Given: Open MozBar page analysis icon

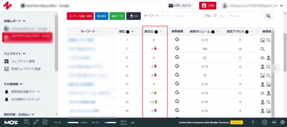Looking at the screenshot, I should [x=27, y=122].
